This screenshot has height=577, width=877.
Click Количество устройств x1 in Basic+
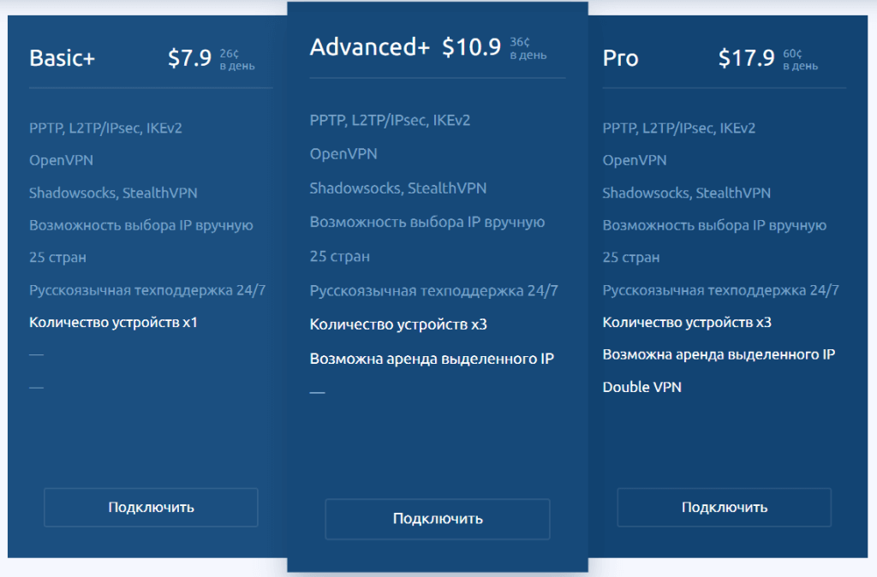118,323
